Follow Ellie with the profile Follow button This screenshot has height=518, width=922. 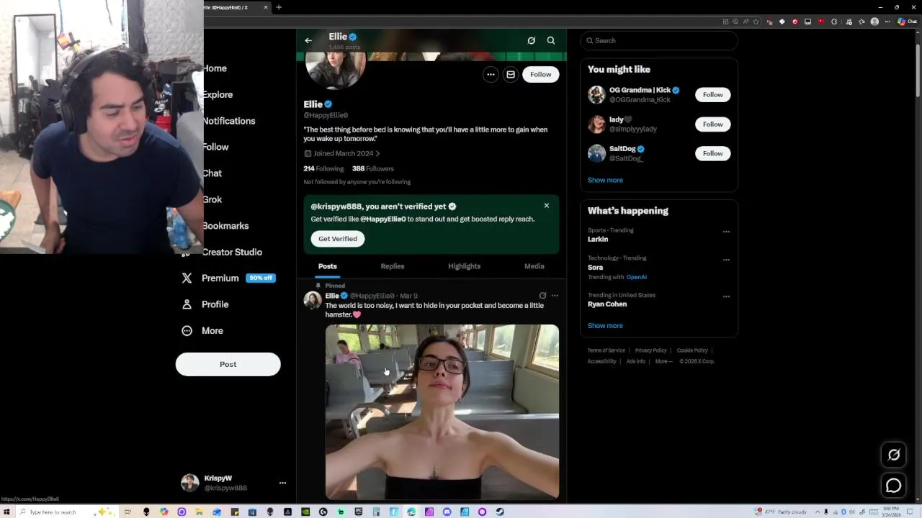(x=541, y=74)
